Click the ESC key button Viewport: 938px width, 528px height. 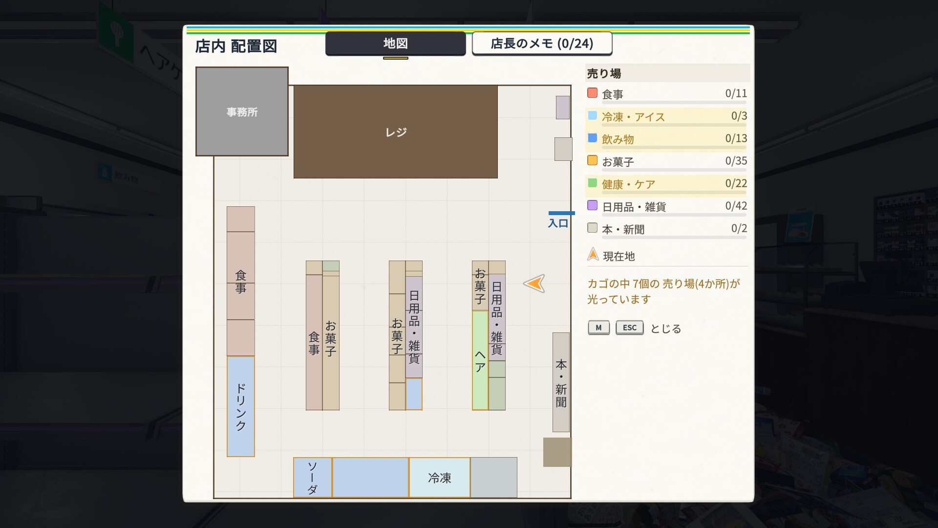[x=630, y=328]
